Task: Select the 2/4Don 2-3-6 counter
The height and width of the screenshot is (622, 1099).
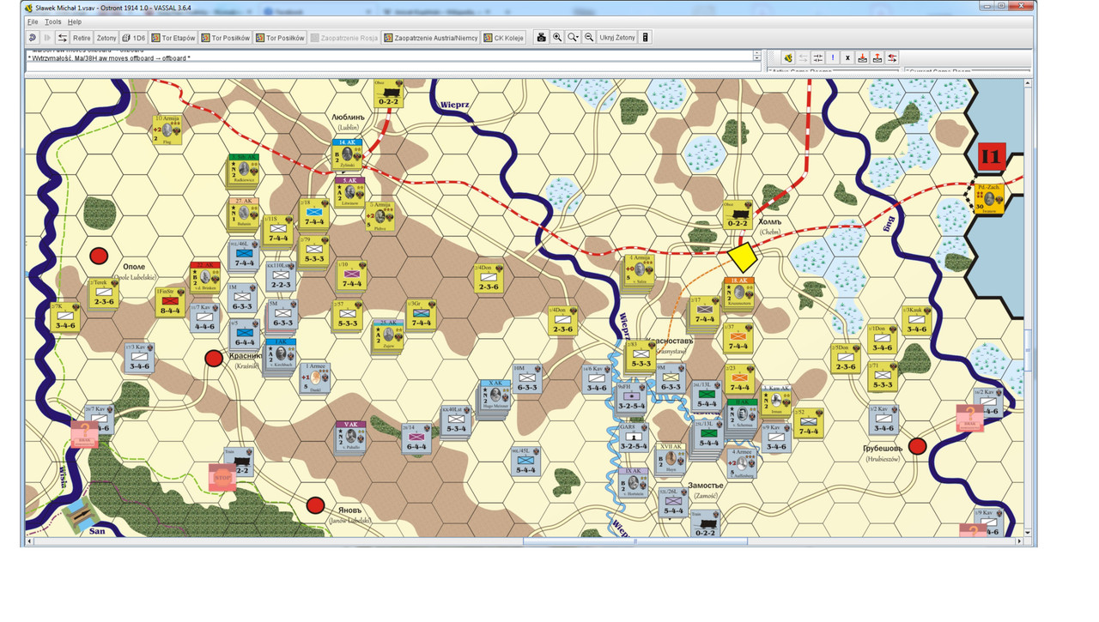Action: (489, 278)
